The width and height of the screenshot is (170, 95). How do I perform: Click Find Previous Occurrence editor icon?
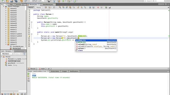click(63, 7)
